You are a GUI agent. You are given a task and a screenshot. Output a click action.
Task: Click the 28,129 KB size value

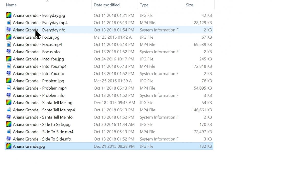(x=203, y=23)
